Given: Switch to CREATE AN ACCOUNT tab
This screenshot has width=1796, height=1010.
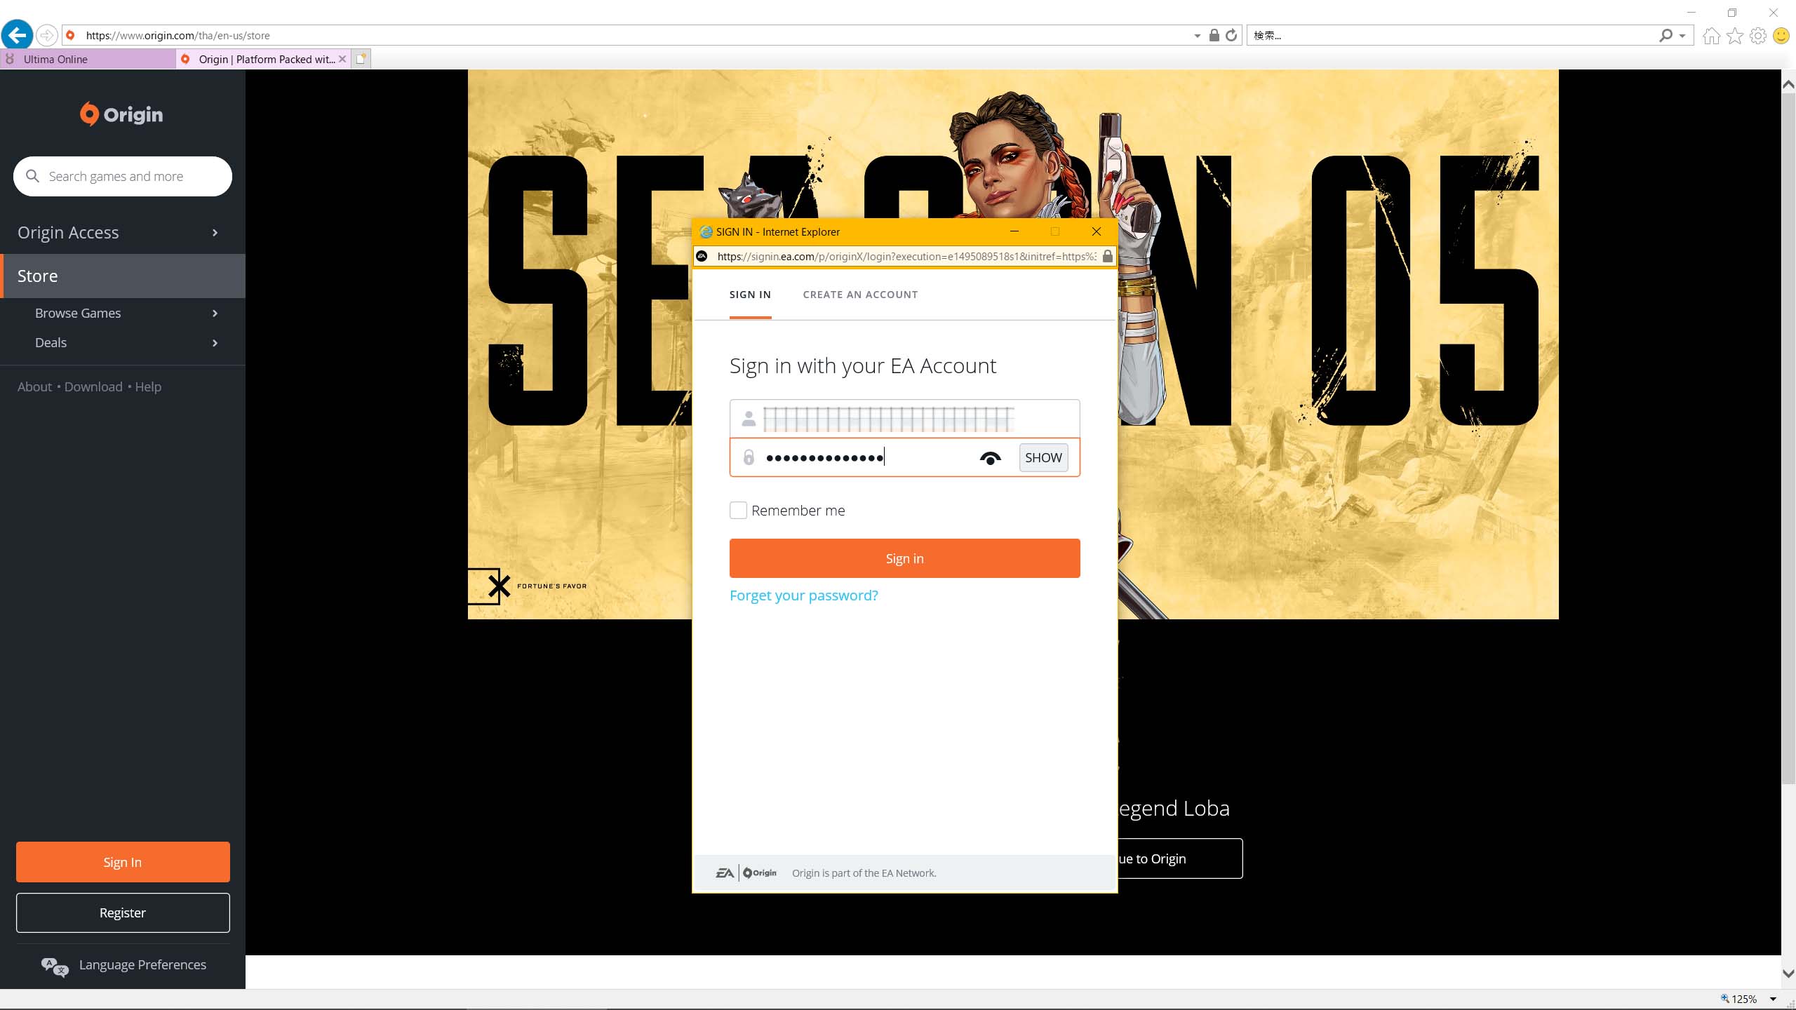Looking at the screenshot, I should (x=860, y=295).
